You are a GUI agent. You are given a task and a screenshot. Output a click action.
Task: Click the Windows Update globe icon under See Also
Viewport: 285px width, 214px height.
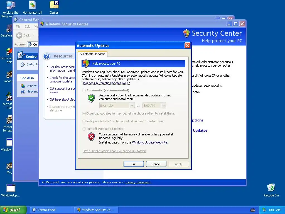[23, 86]
